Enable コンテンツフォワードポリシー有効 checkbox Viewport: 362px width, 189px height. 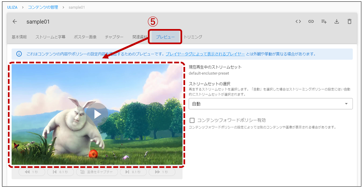[x=192, y=120]
